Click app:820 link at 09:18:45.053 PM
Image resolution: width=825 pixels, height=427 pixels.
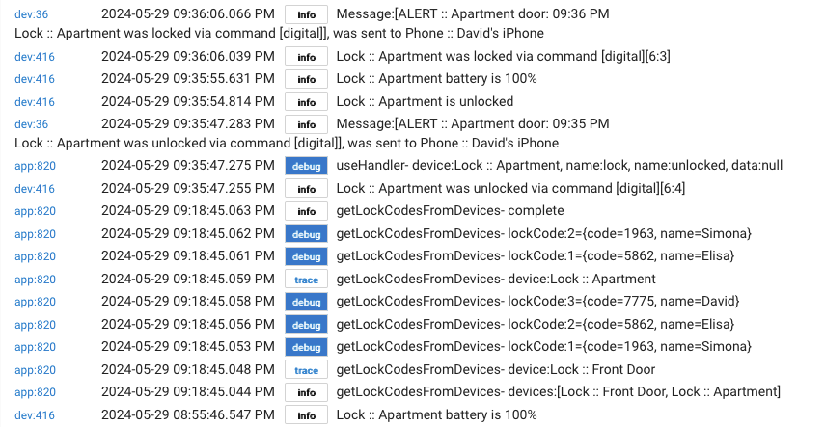[36, 347]
